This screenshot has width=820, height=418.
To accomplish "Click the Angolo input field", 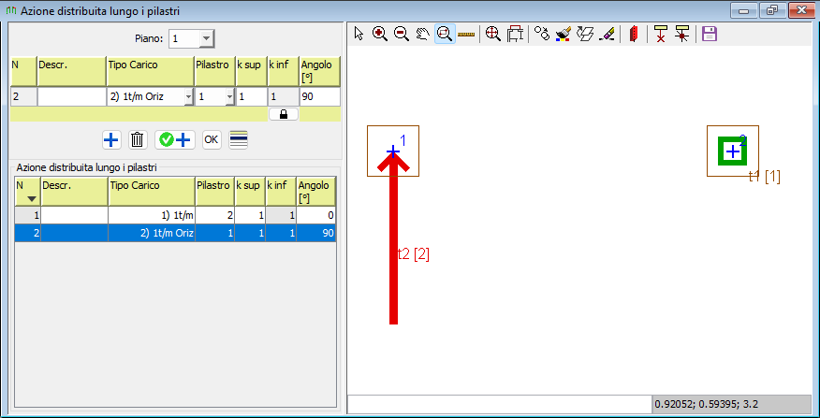I will click(x=318, y=96).
